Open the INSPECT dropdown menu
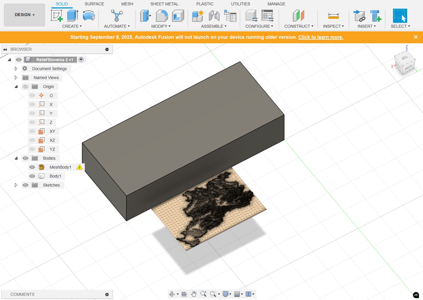This screenshot has height=300, width=423. click(333, 26)
